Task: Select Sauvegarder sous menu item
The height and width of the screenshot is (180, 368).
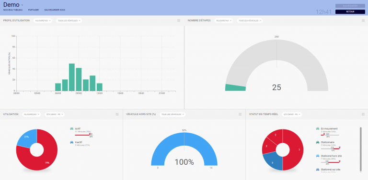Action: click(x=55, y=10)
